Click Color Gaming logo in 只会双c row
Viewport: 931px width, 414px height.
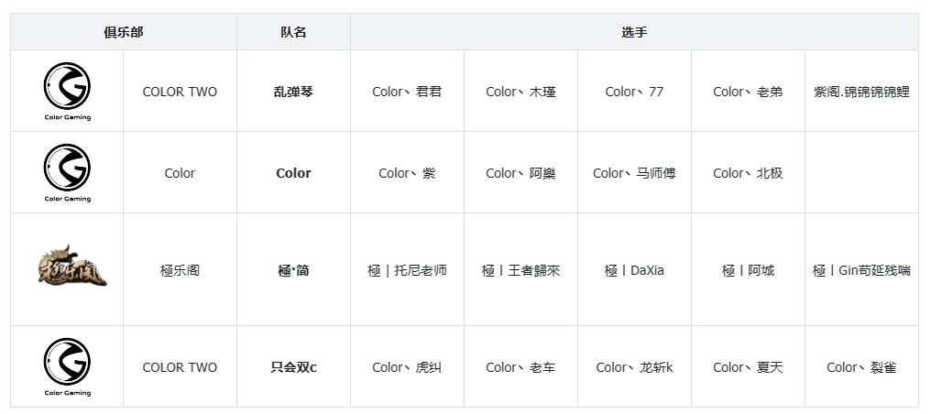[x=67, y=365]
